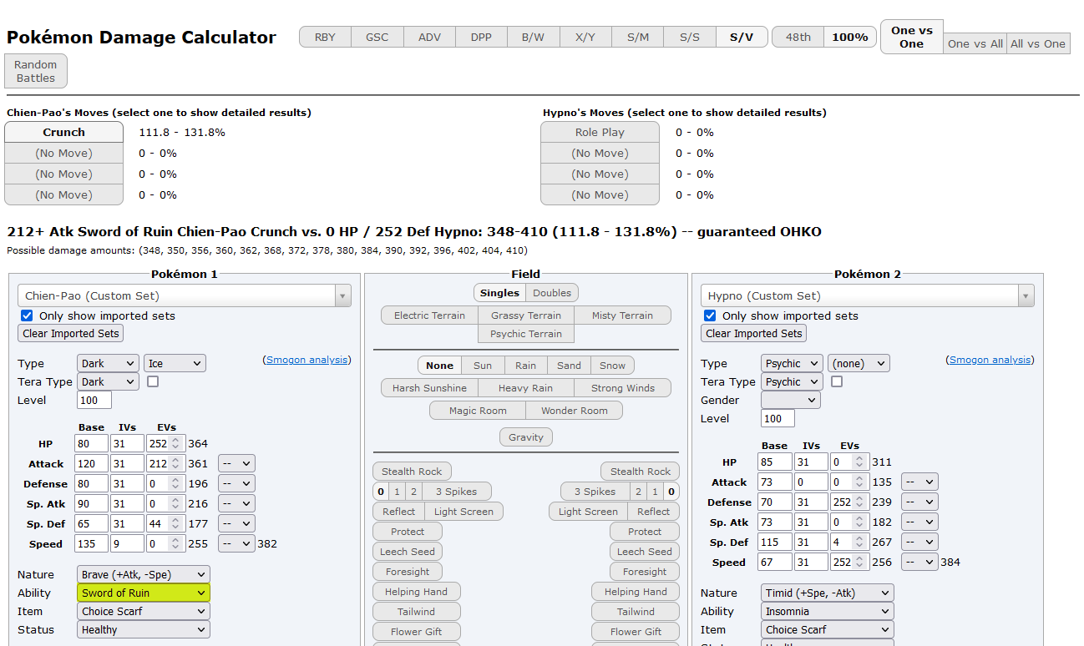Select the 48th notation option
Image resolution: width=1084 pixels, height=646 pixels.
pos(798,37)
